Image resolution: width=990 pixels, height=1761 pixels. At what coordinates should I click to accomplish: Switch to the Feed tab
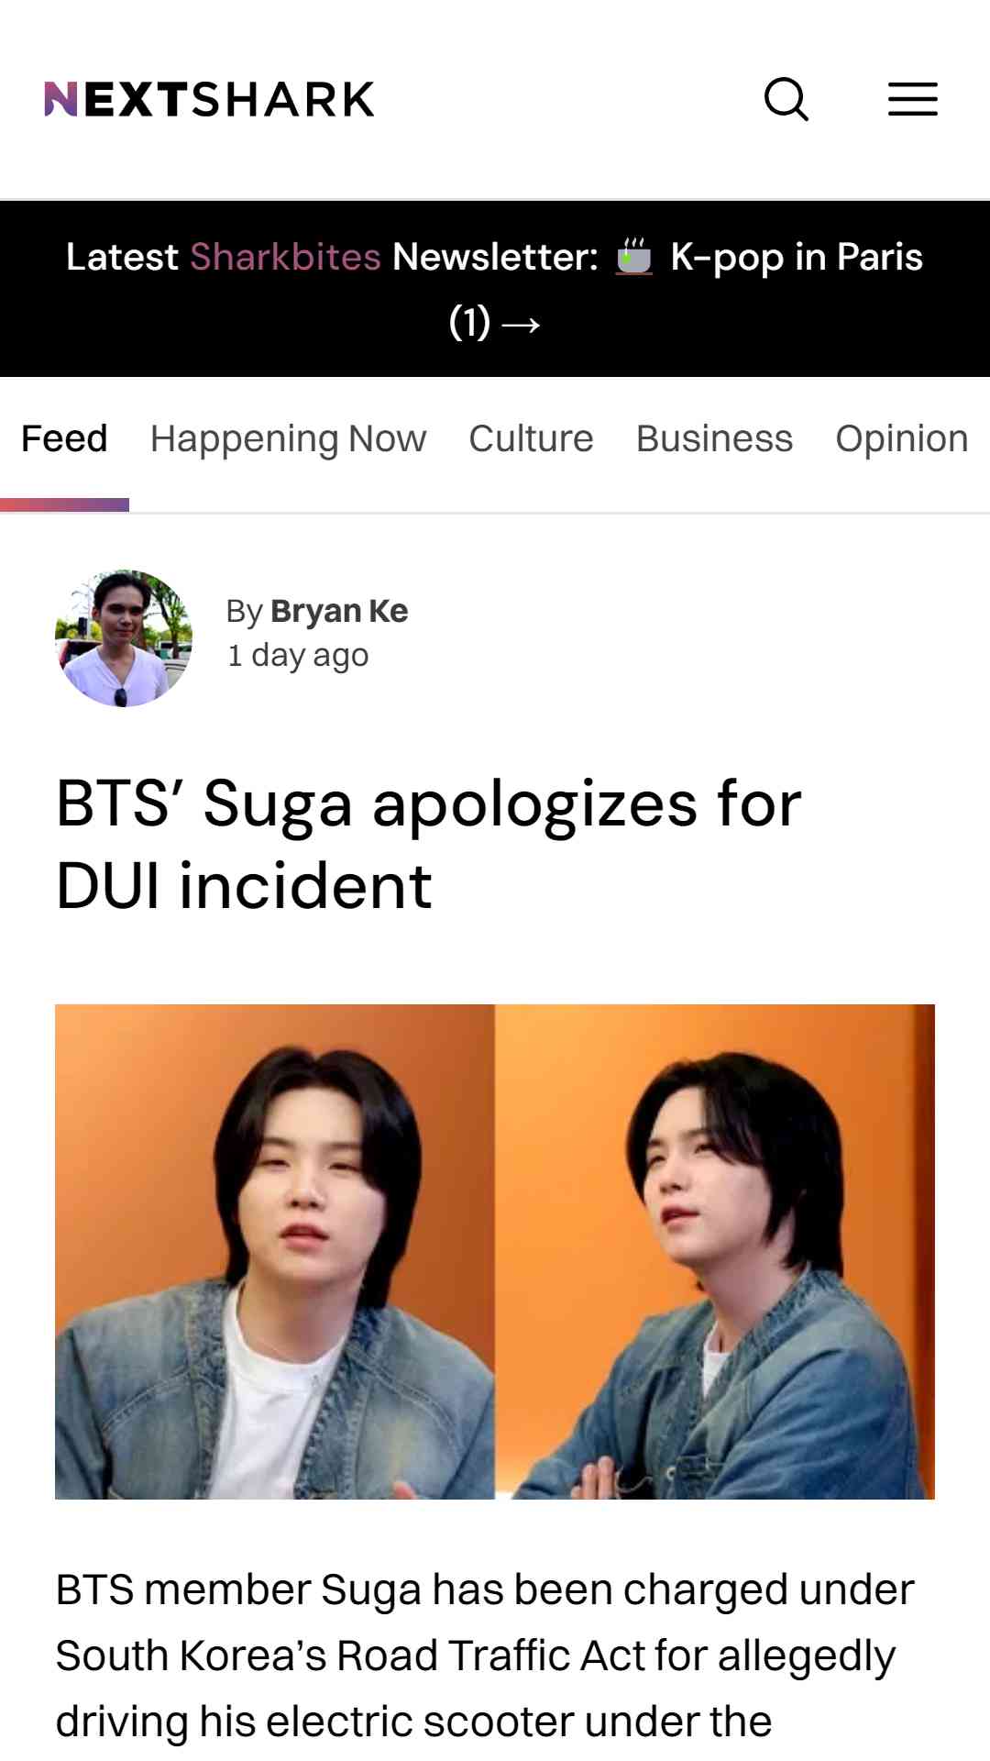click(x=64, y=438)
